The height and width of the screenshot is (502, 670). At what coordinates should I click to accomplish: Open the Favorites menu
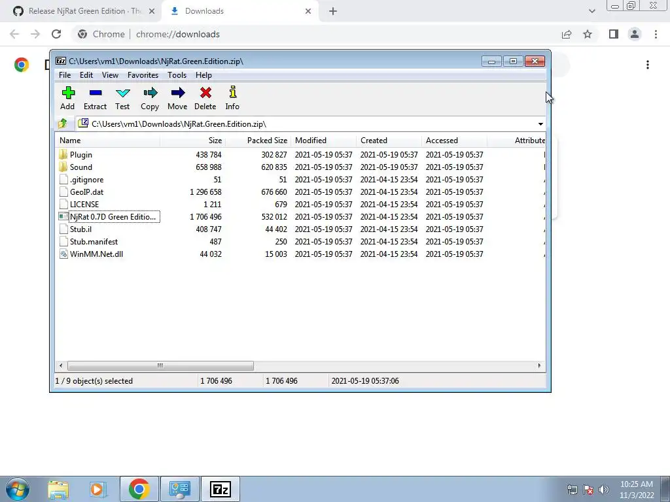pos(143,75)
